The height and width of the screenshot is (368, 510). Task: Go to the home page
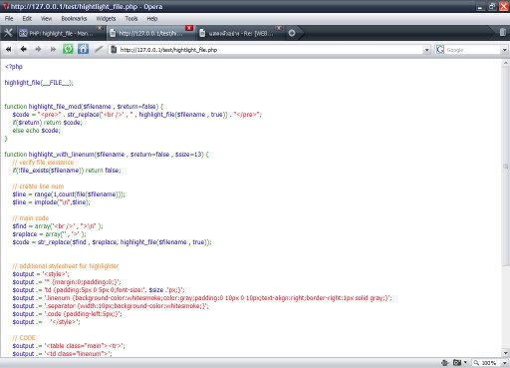(83, 50)
